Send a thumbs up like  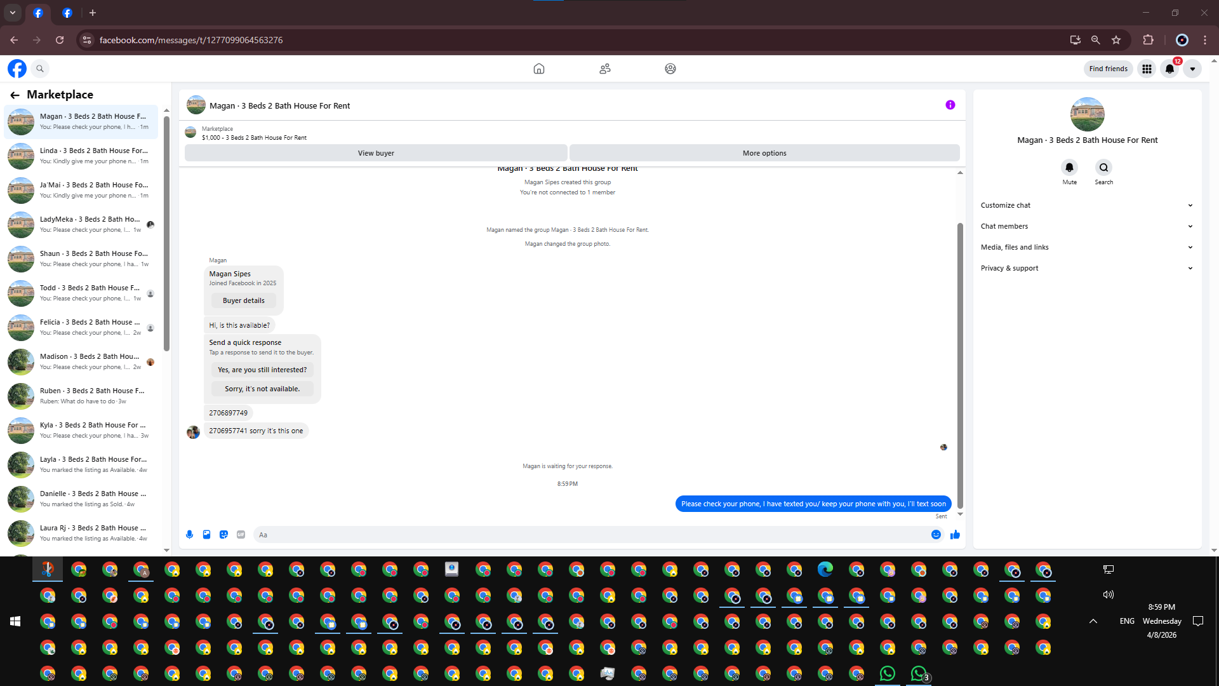955,535
